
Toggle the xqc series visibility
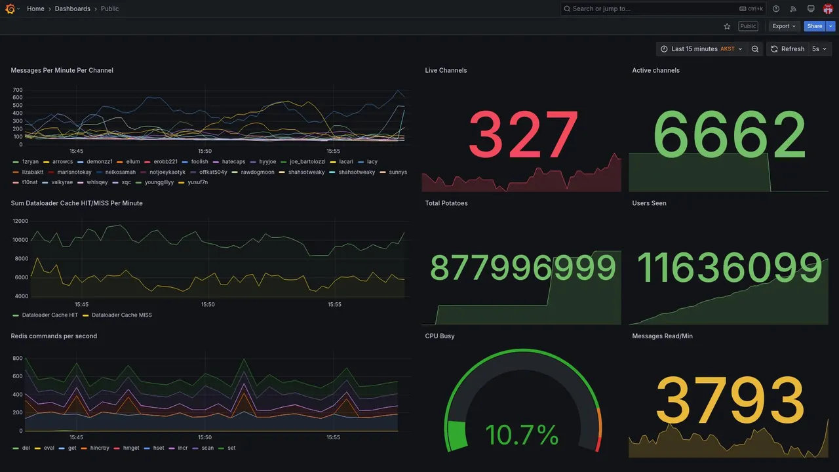coord(127,182)
